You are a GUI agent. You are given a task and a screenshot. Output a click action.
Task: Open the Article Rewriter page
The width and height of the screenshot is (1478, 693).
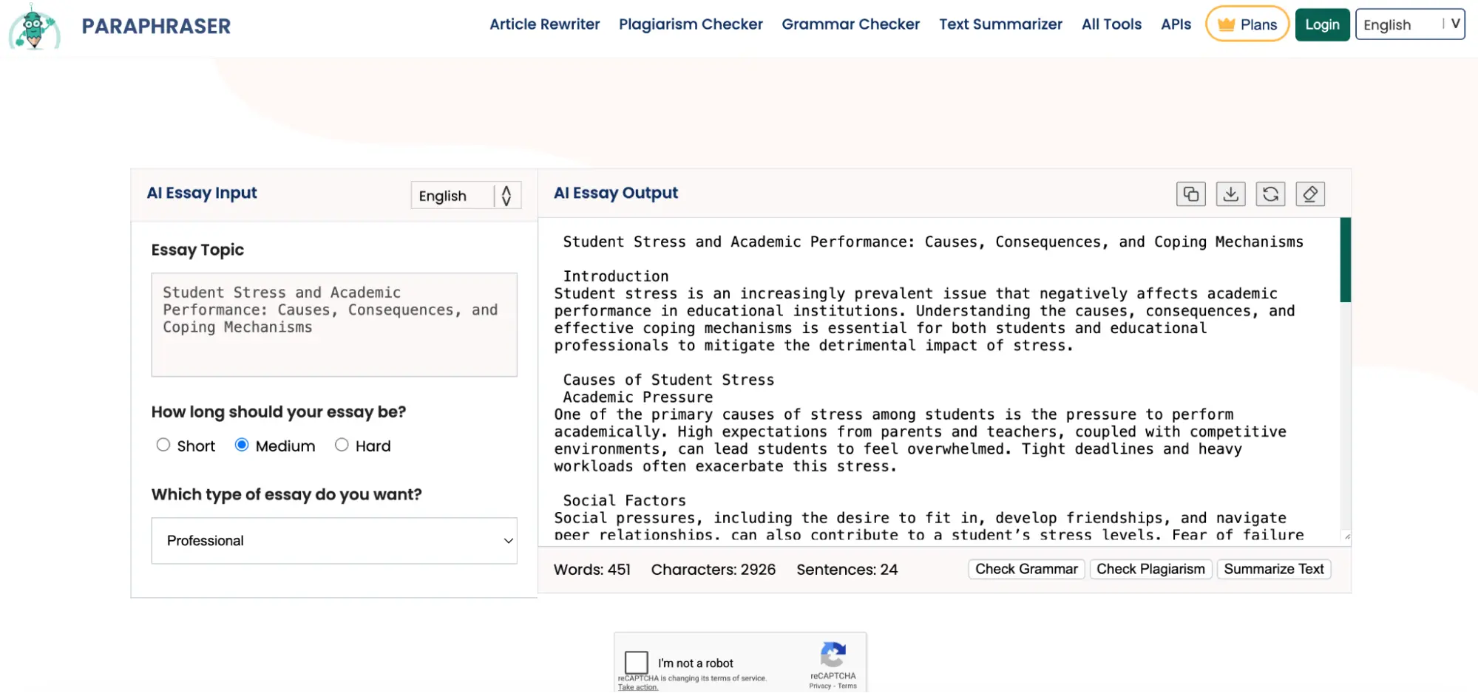coord(544,24)
